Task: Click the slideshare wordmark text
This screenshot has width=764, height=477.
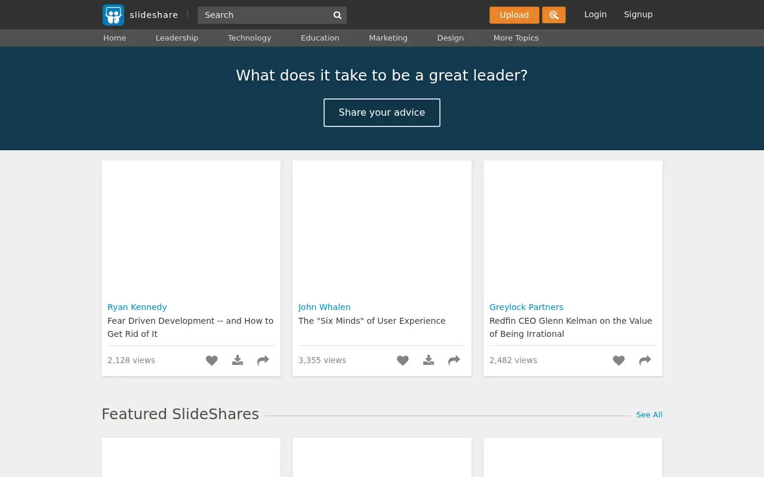Action: point(154,15)
